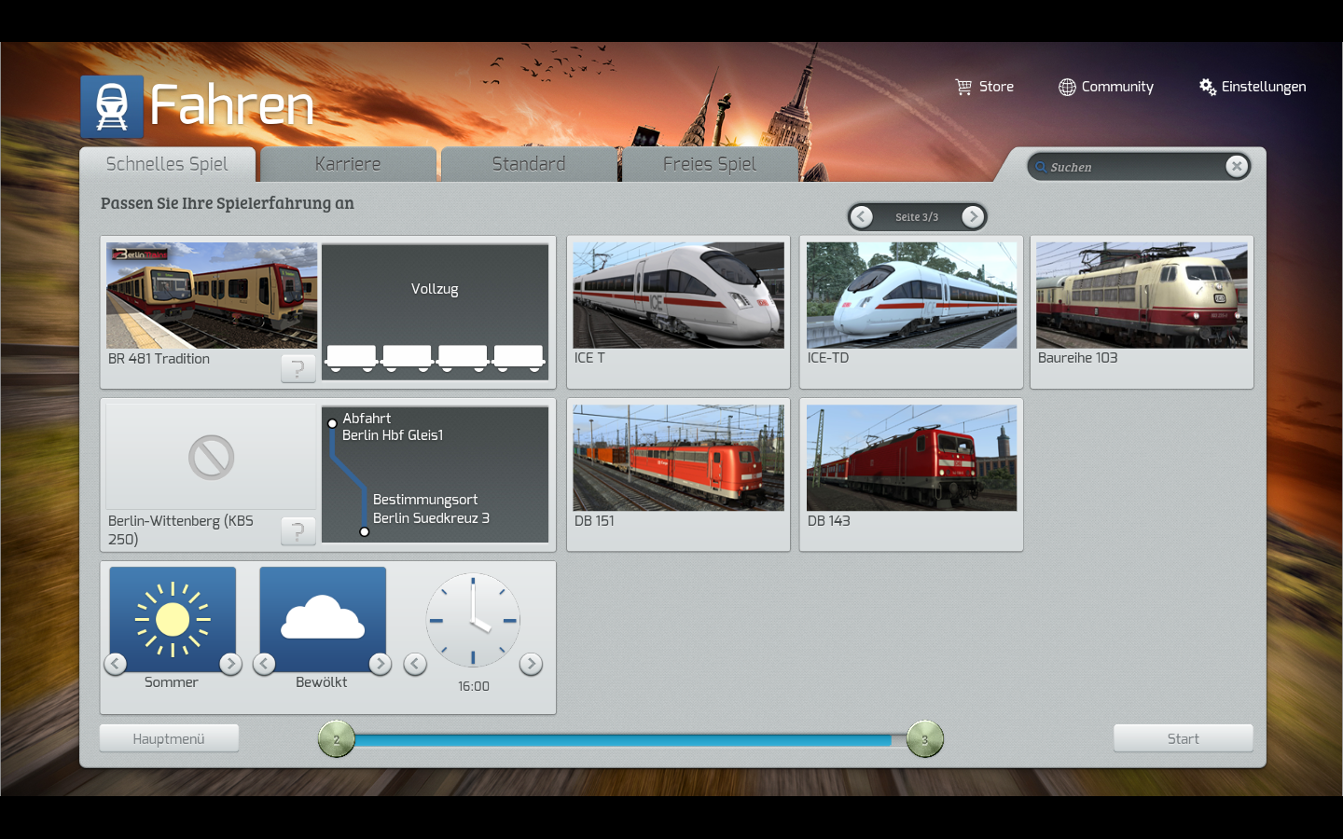Click the Berlin-Wittenberg (KBS 250) label
Image resolution: width=1343 pixels, height=839 pixels.
181,530
